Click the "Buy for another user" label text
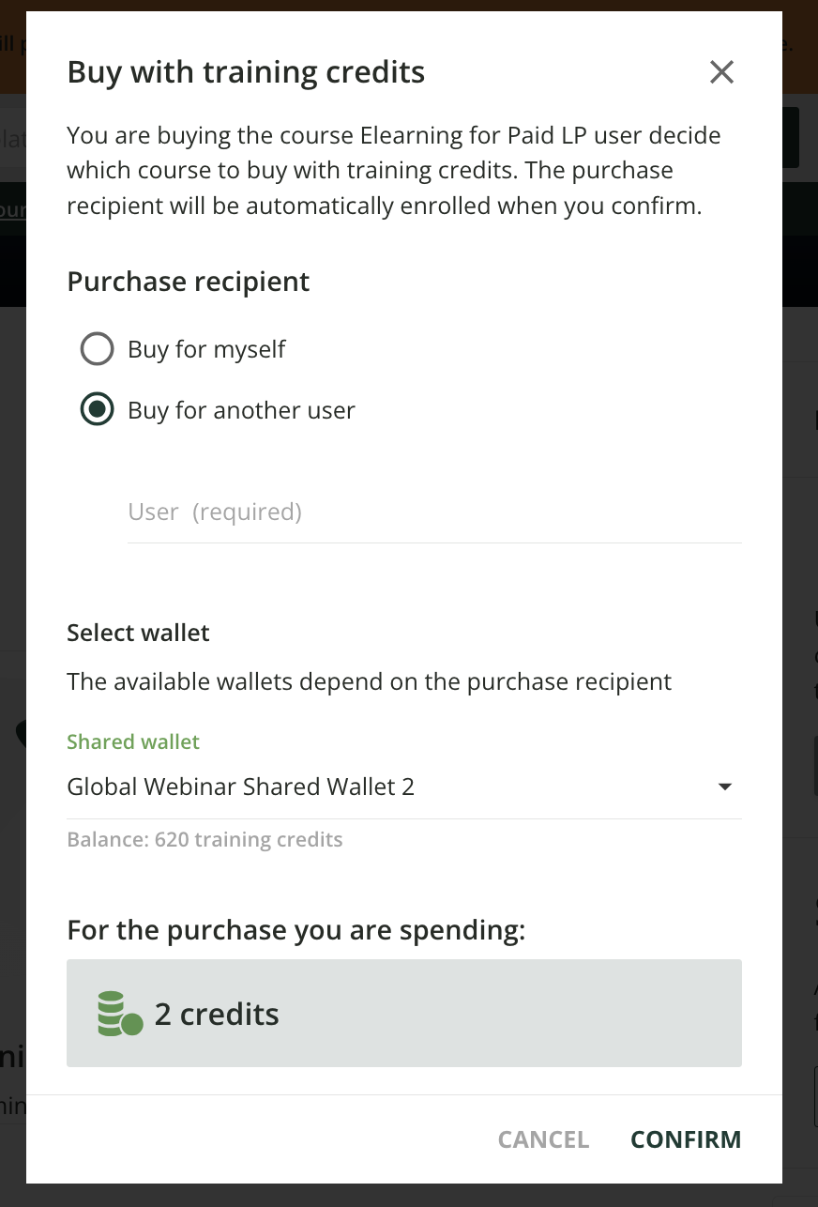 pyautogui.click(x=241, y=410)
